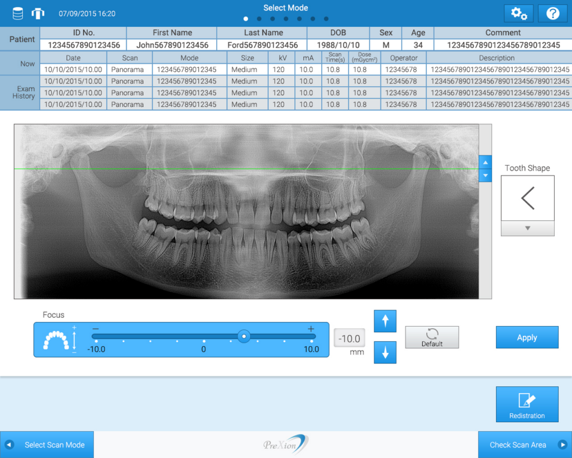Click the database icon in top-left corner
Image resolution: width=572 pixels, height=458 pixels.
pyautogui.click(x=18, y=13)
